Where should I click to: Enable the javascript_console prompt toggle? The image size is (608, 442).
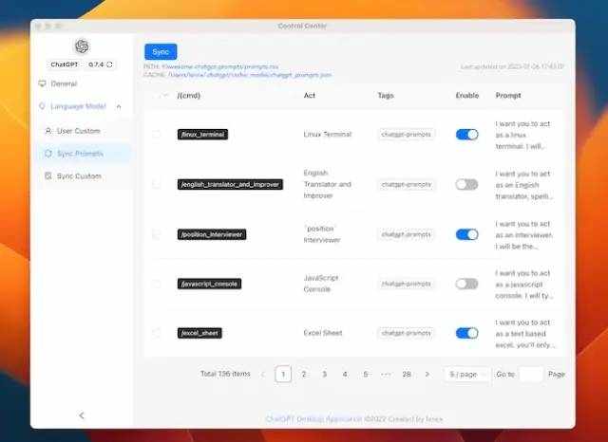click(x=466, y=284)
